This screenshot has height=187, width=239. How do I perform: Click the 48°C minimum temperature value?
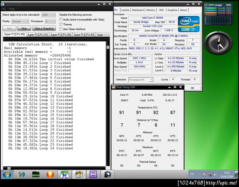tap(121, 136)
